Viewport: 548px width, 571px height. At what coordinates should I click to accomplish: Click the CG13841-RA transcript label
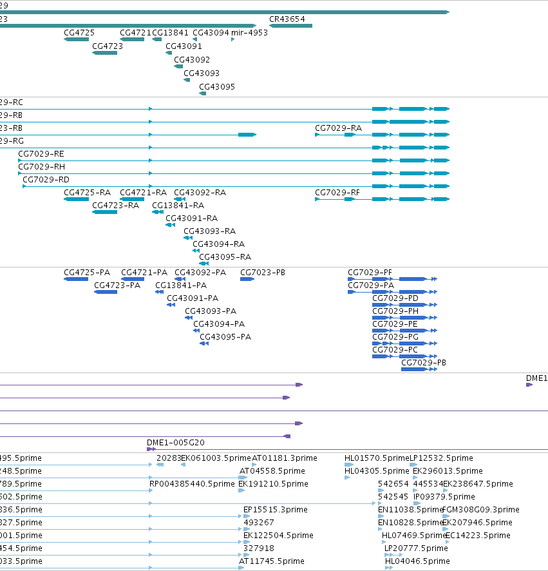point(178,206)
